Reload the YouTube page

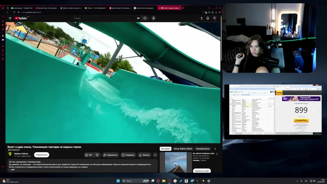[x=14, y=12]
